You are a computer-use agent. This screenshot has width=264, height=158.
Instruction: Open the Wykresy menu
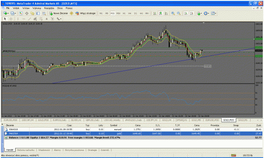[x=37, y=8]
